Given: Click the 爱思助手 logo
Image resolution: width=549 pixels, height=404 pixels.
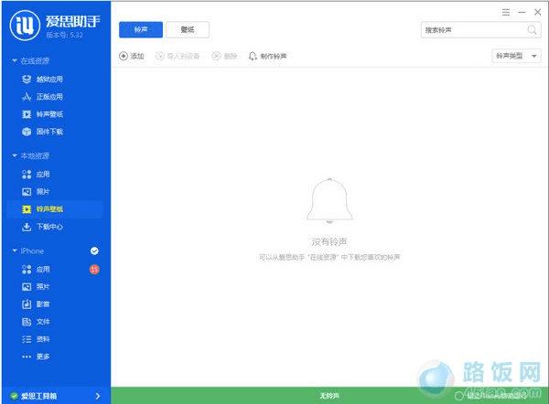Looking at the screenshot, I should click(25, 26).
